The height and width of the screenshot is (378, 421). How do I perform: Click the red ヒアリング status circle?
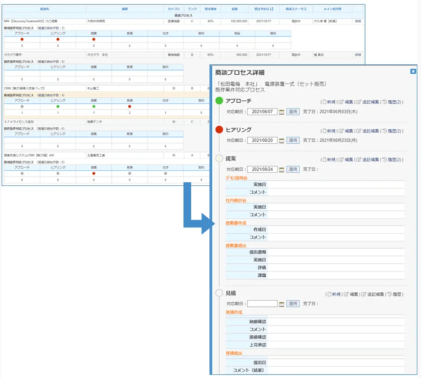pos(219,130)
